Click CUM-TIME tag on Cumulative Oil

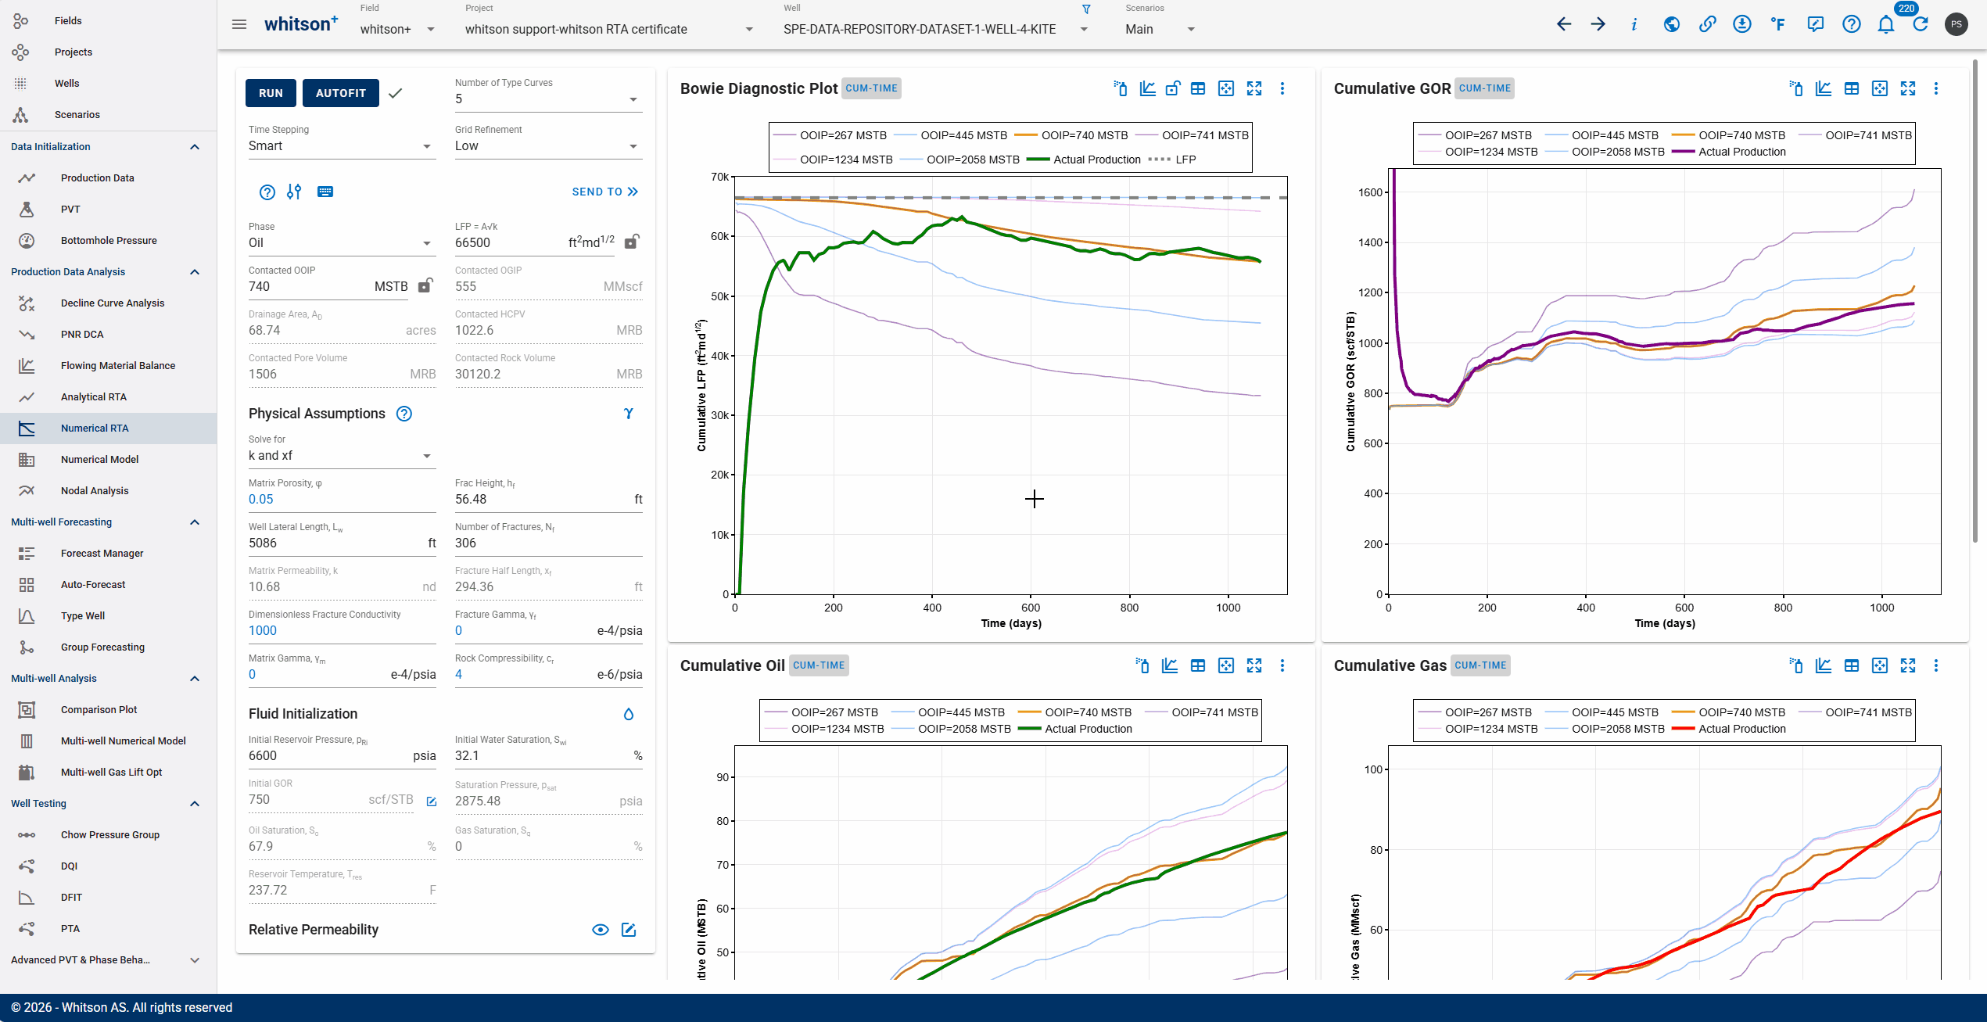[819, 665]
